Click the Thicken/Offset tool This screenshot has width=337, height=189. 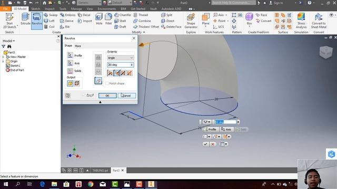coord(146,27)
